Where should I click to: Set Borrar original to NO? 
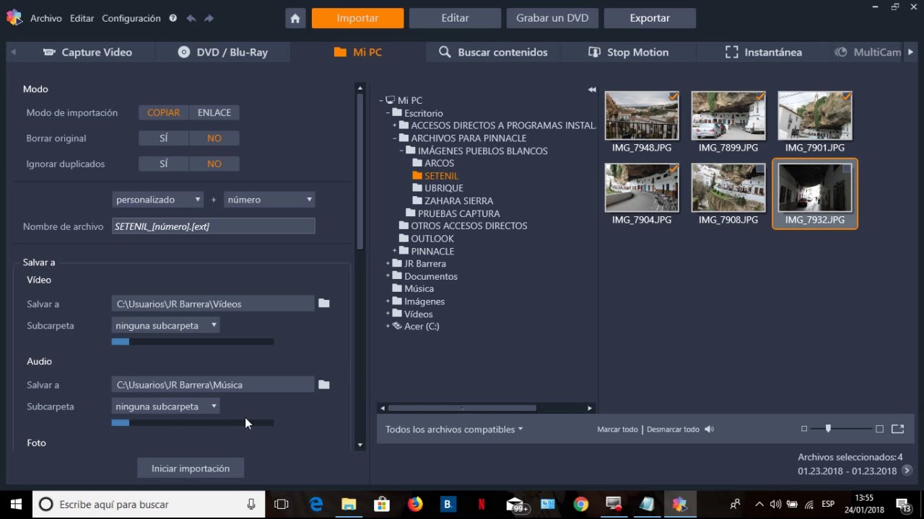[x=214, y=138]
